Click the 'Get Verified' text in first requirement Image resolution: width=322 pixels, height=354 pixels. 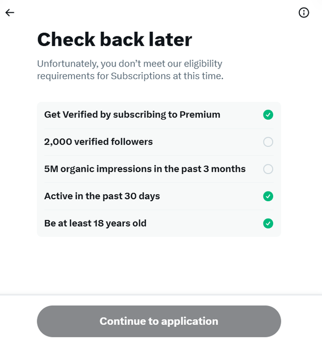[x=71, y=114]
